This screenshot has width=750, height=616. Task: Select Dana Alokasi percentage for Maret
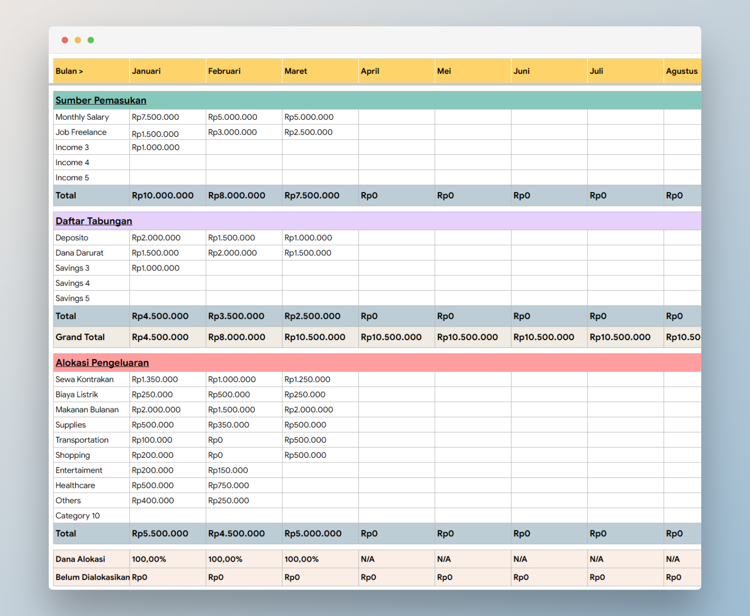302,559
